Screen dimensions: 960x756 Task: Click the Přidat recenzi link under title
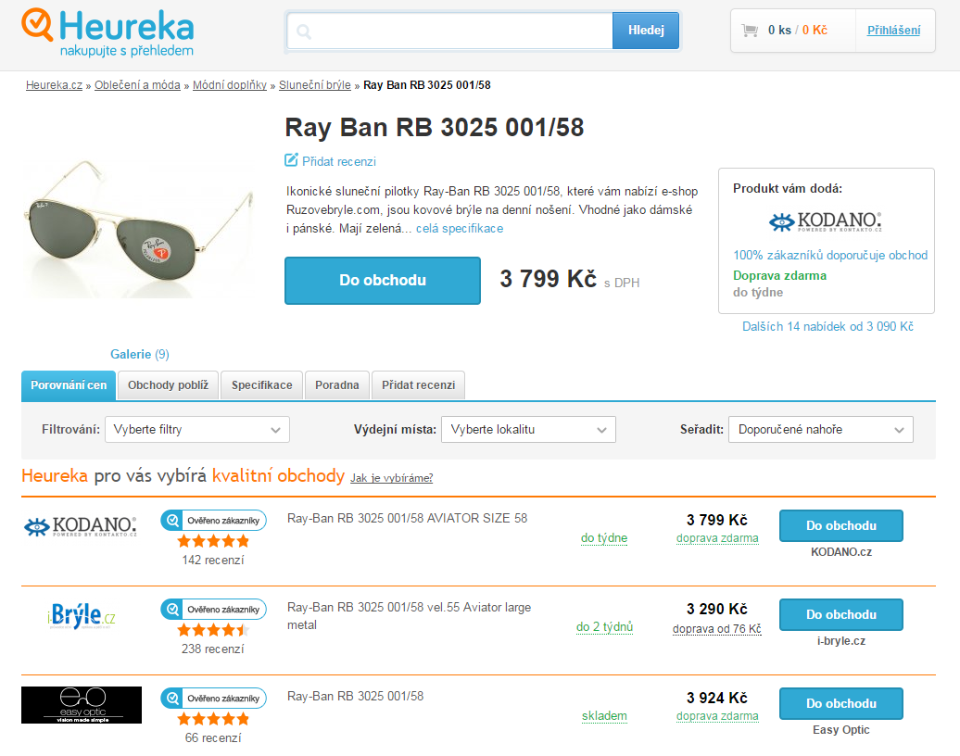point(339,161)
